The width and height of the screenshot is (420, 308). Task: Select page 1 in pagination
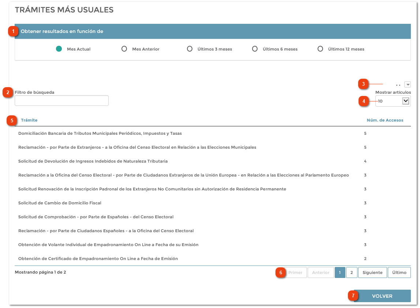[x=340, y=272]
